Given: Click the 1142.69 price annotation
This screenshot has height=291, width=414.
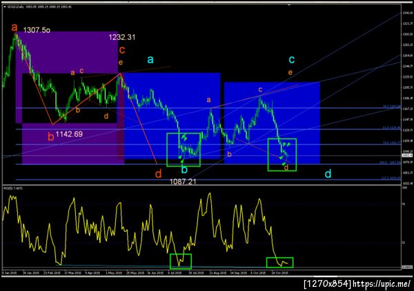Looking at the screenshot, I should 69,134.
